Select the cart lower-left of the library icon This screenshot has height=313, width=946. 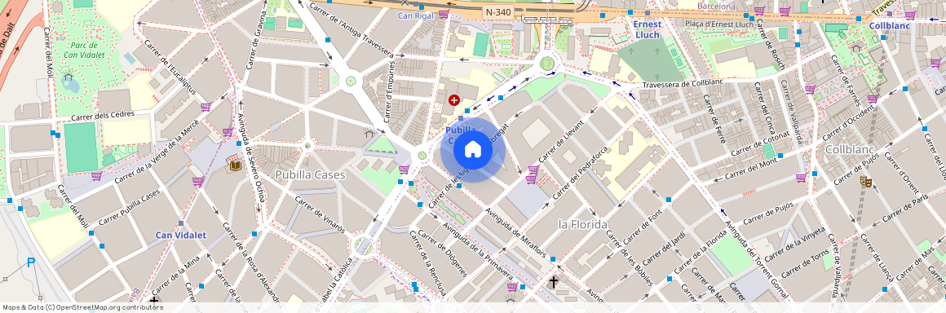197,181
